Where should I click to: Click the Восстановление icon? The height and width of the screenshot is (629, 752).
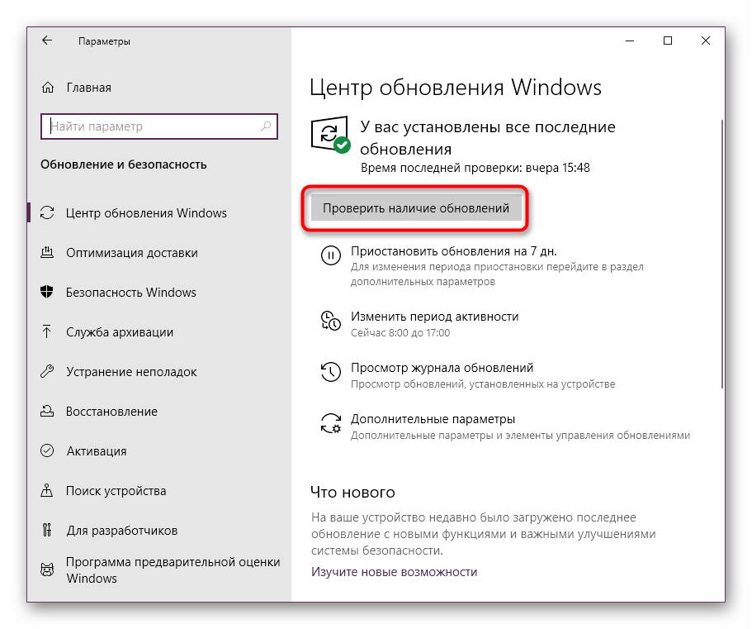pyautogui.click(x=47, y=411)
